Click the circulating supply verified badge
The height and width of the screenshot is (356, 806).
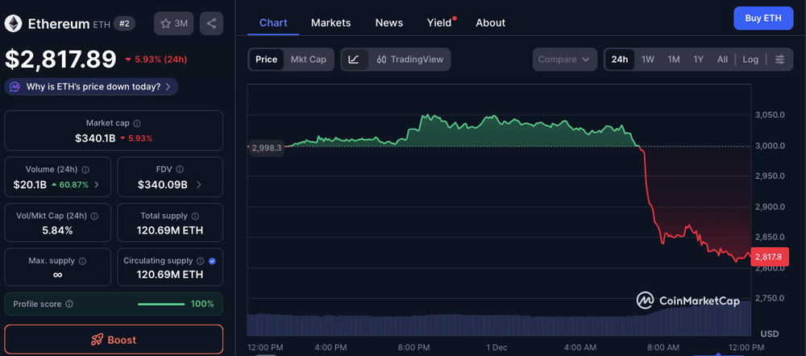pos(212,261)
